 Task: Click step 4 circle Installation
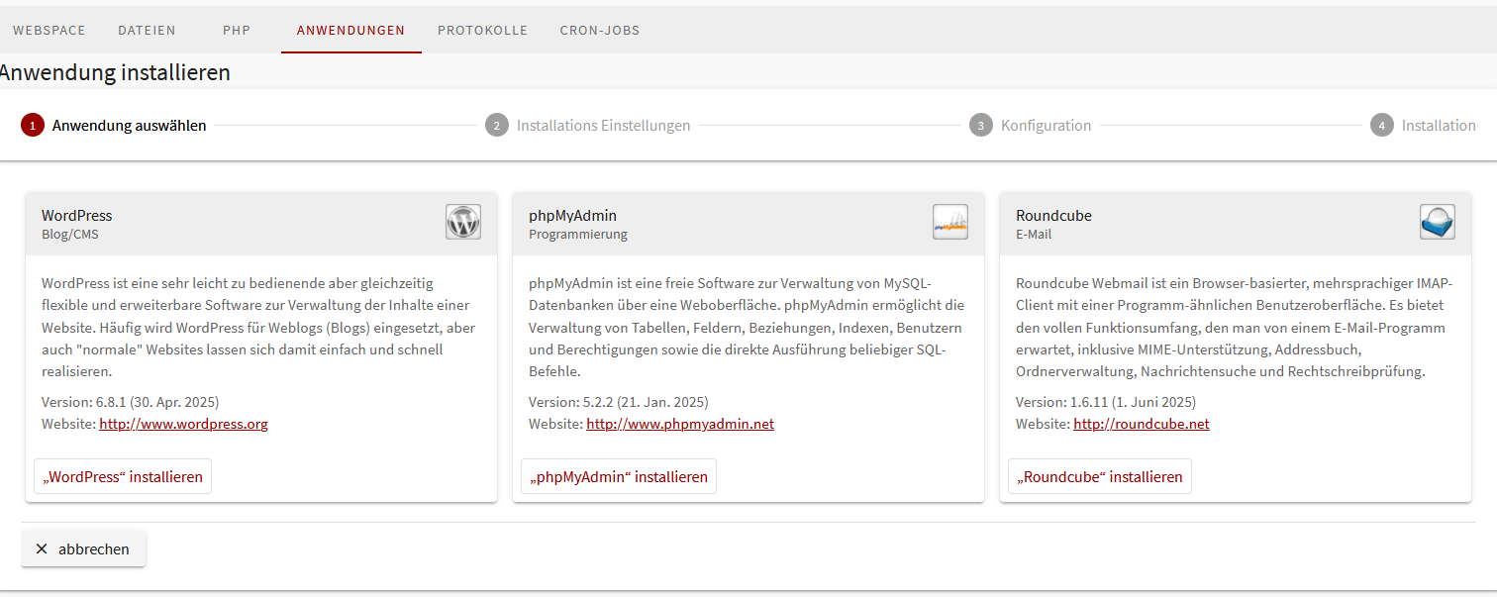(x=1382, y=126)
